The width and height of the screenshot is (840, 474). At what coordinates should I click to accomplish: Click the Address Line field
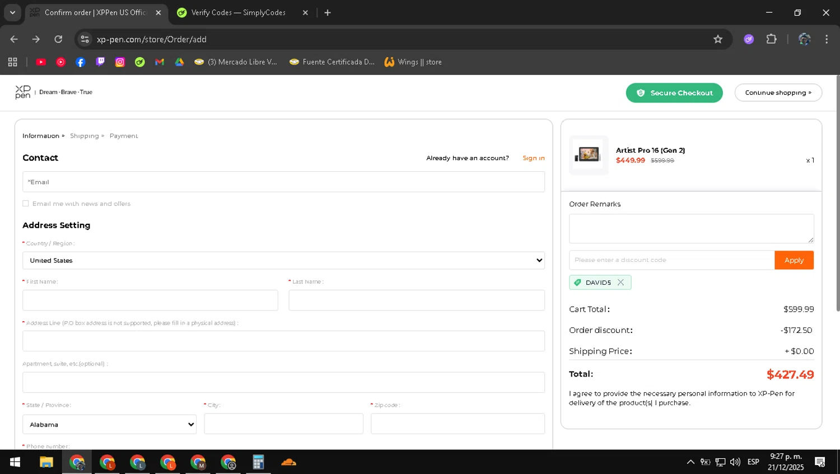(283, 341)
